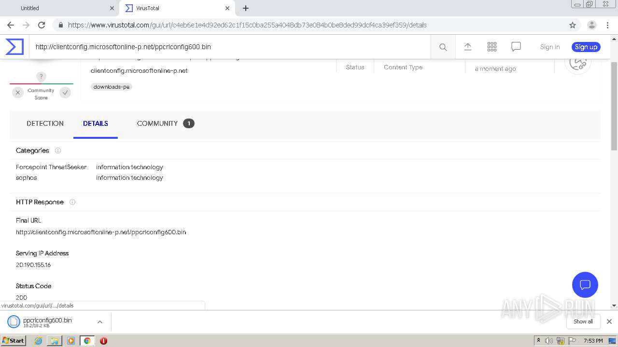Click the browser back arrow

point(11,25)
